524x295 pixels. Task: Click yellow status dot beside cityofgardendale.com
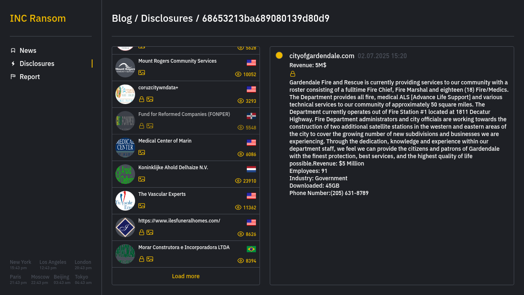(x=279, y=55)
